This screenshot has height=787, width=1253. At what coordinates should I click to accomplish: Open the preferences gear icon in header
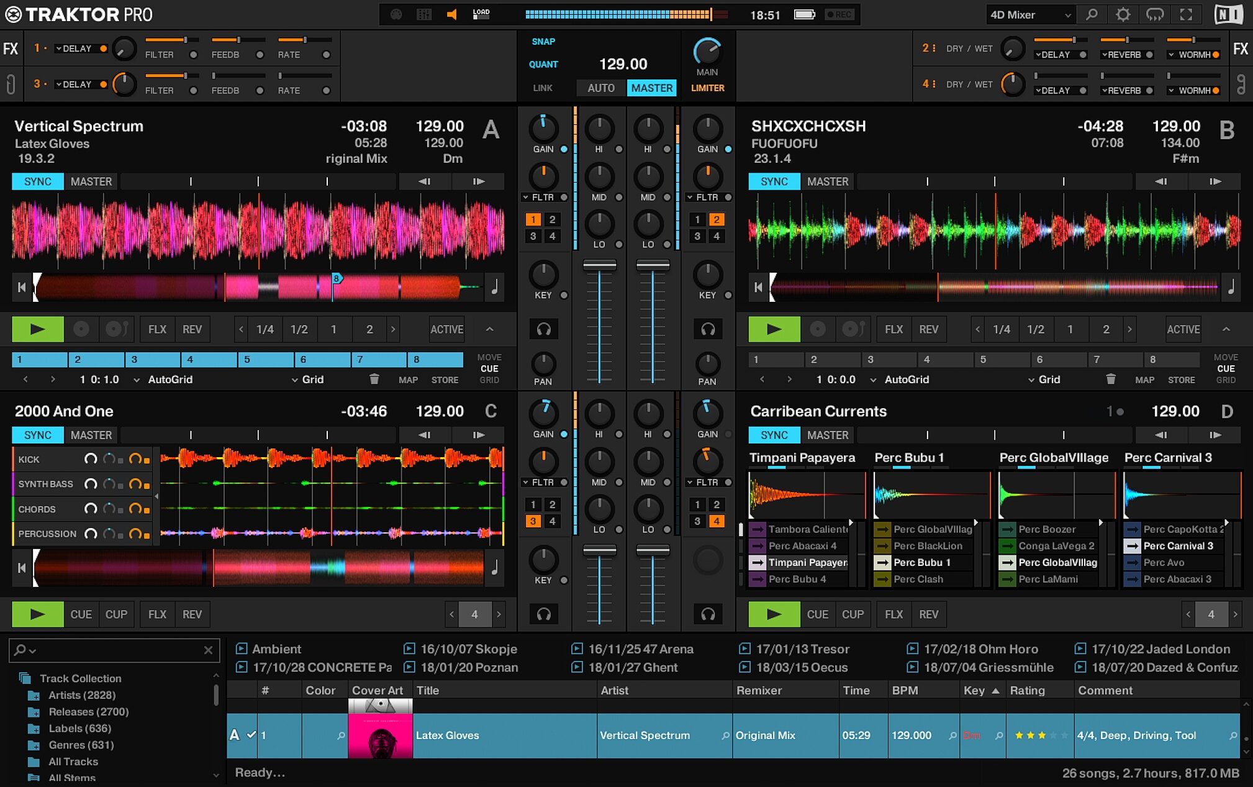(x=1123, y=14)
